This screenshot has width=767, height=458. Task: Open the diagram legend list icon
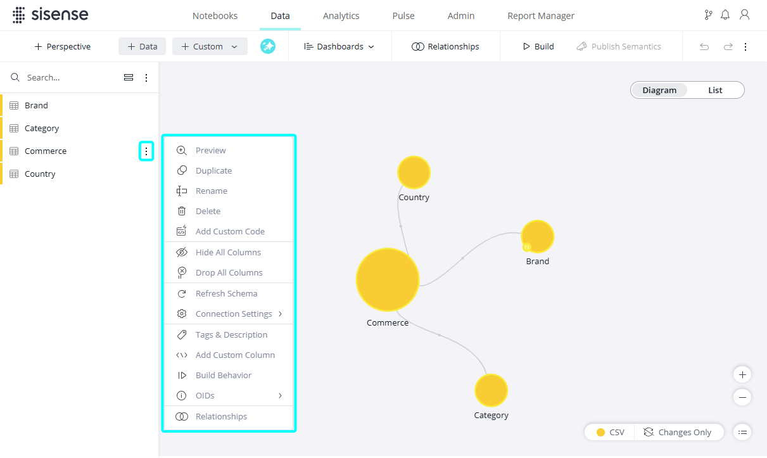point(742,432)
